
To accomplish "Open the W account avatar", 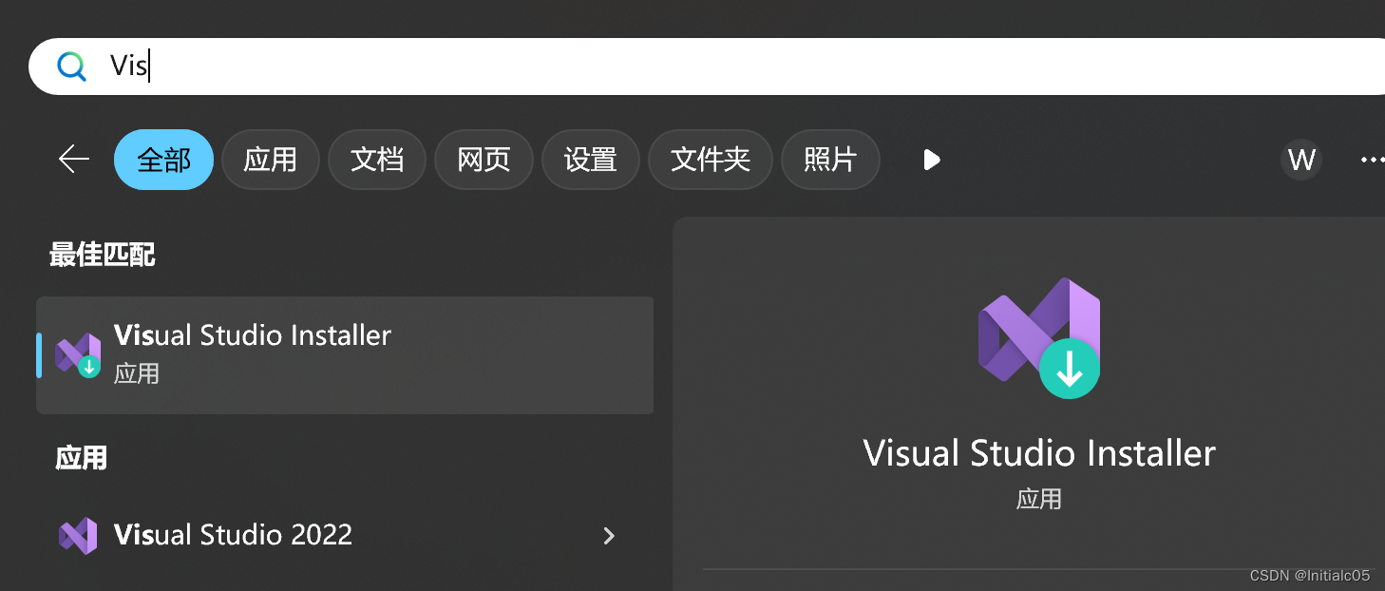I will [1301, 160].
